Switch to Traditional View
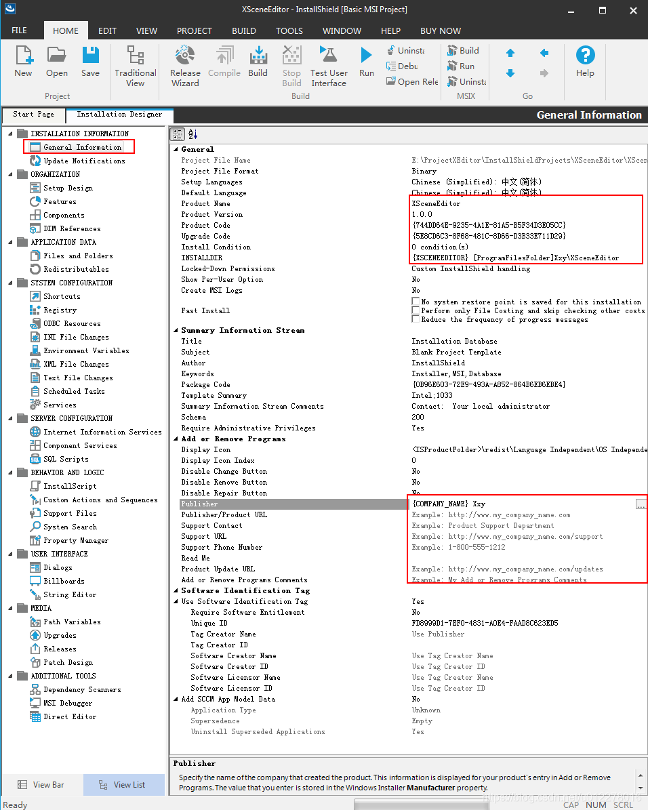648x810 pixels. [136, 66]
